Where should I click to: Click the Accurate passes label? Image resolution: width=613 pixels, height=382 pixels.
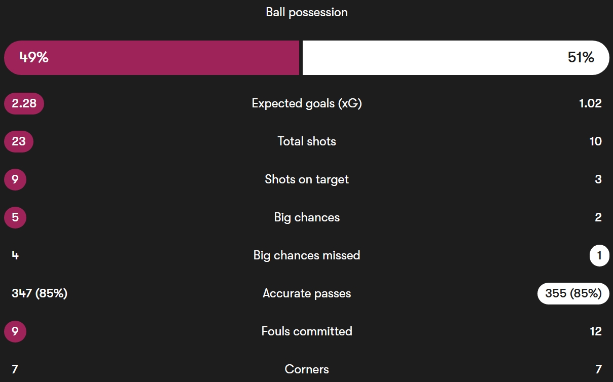pyautogui.click(x=307, y=293)
